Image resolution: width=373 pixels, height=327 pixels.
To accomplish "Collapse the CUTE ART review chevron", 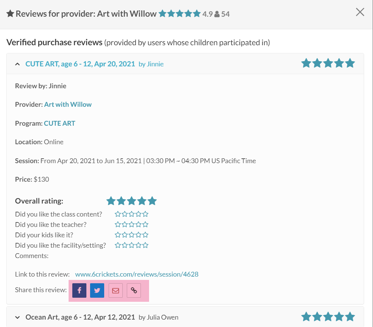I will pyautogui.click(x=17, y=64).
